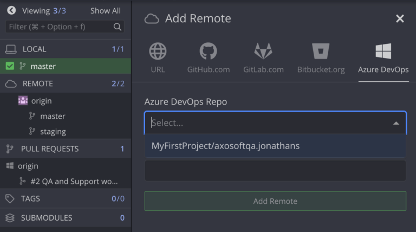Image resolution: width=416 pixels, height=232 pixels.
Task: Click the search magnifier in filter box
Action: [x=117, y=27]
